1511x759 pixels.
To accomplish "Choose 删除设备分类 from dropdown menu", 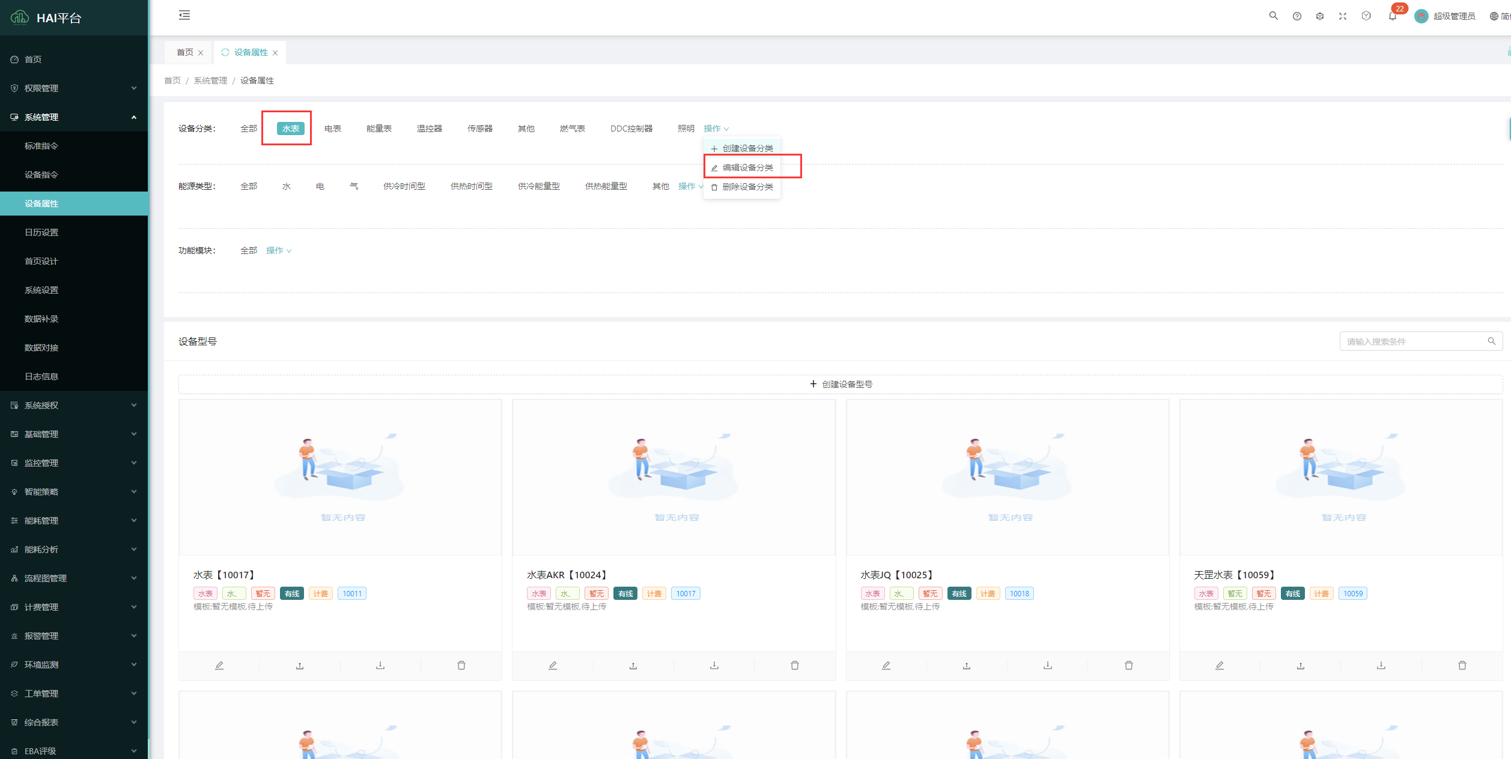I will (x=742, y=187).
